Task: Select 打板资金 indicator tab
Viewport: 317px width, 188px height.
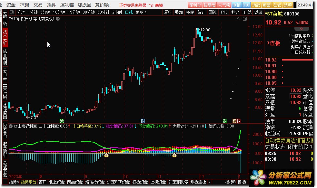Action: click(140, 182)
